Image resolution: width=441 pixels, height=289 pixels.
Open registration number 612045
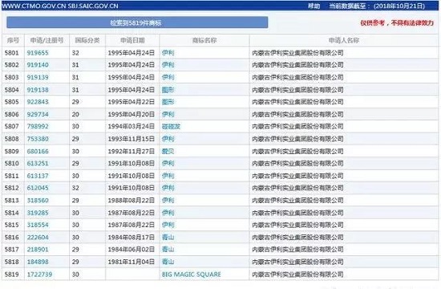38,188
